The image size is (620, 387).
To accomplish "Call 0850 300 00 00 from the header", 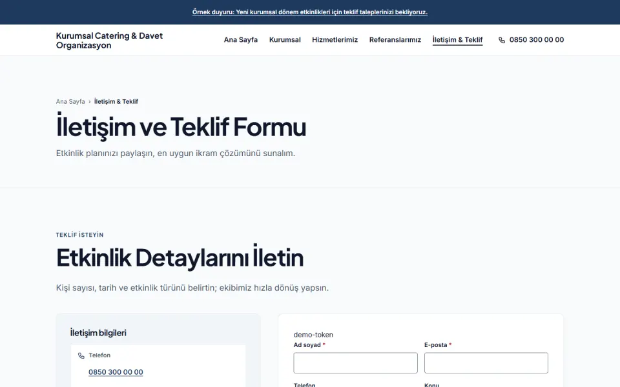I will 537,39.
